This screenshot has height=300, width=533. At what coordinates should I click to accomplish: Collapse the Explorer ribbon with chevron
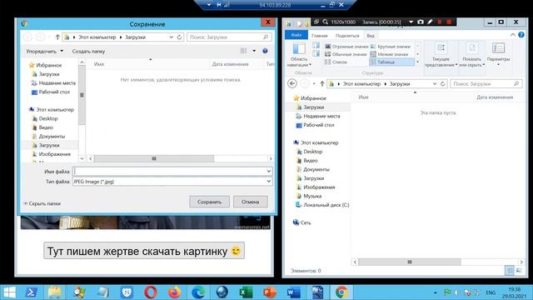tap(513, 35)
